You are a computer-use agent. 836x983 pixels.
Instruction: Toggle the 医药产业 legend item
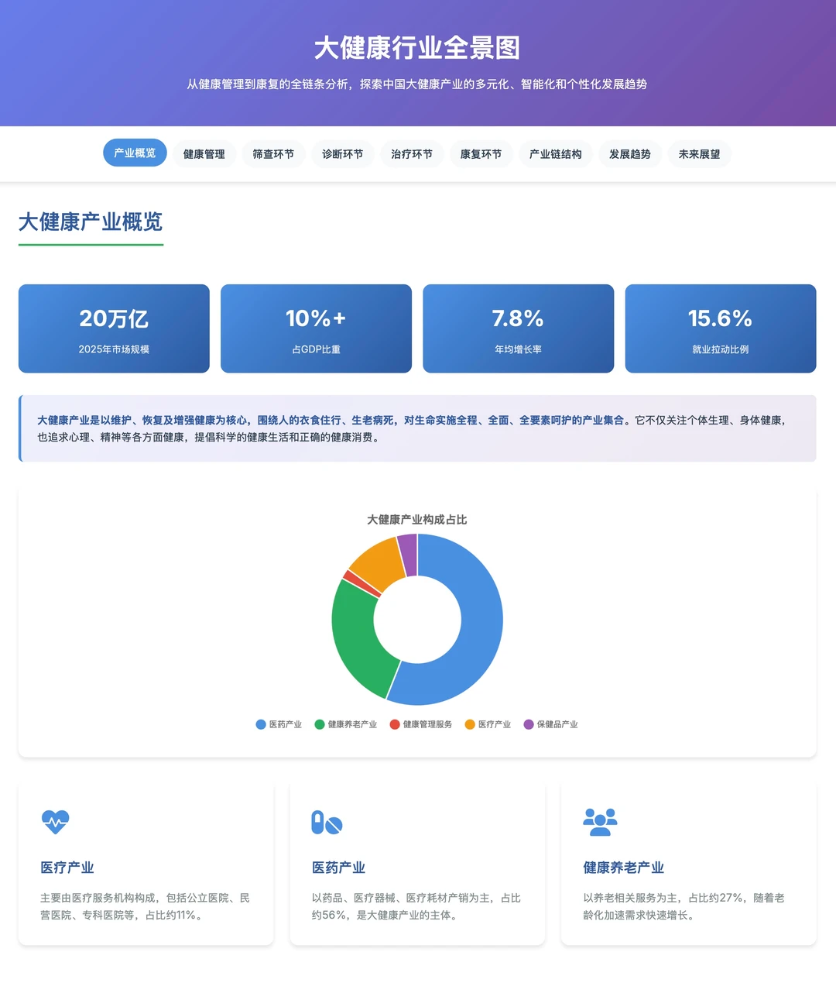click(x=279, y=724)
